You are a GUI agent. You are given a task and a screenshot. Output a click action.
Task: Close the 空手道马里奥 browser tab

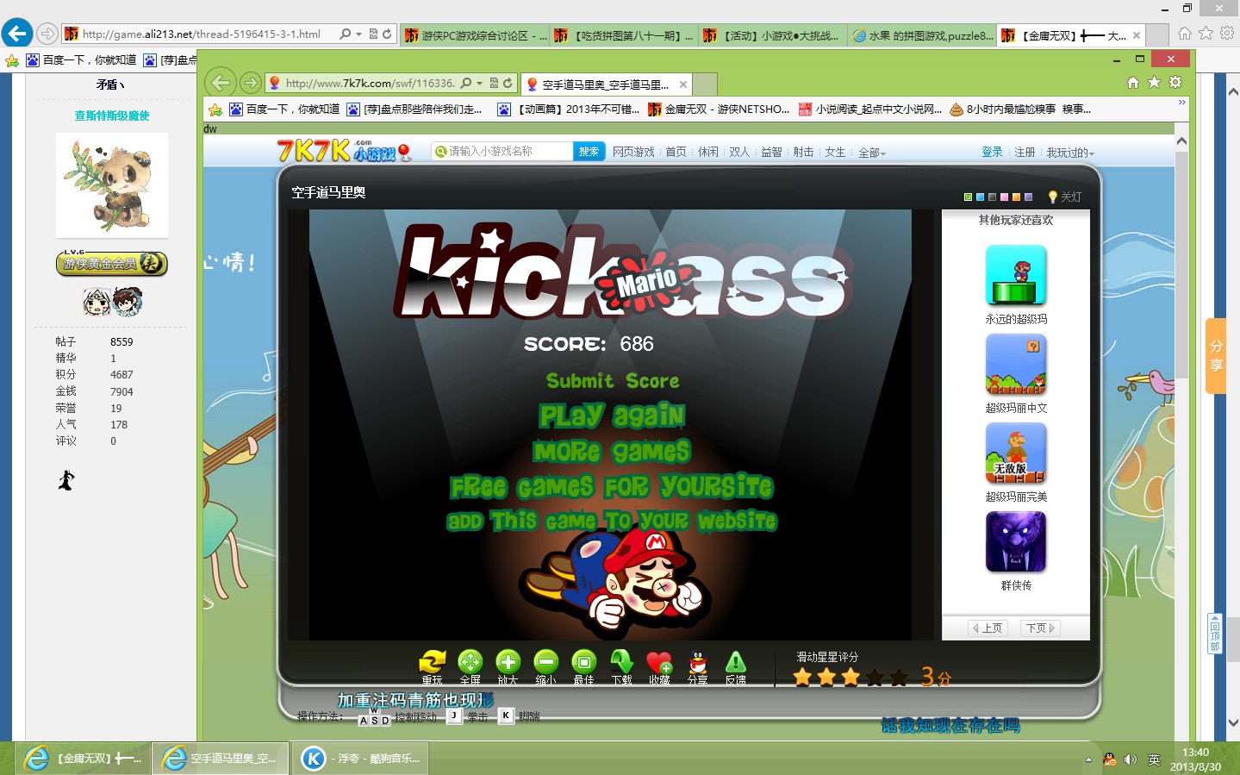[x=683, y=84]
